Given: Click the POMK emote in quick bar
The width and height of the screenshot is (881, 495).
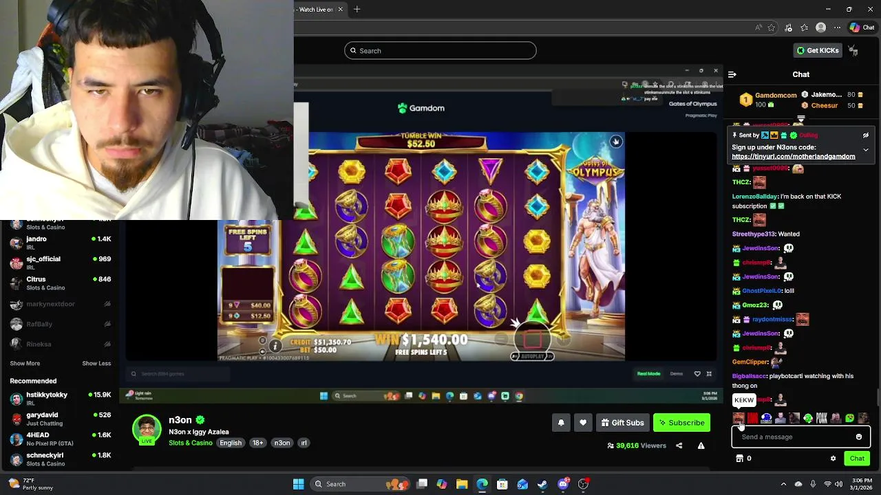Looking at the screenshot, I should coord(822,418).
